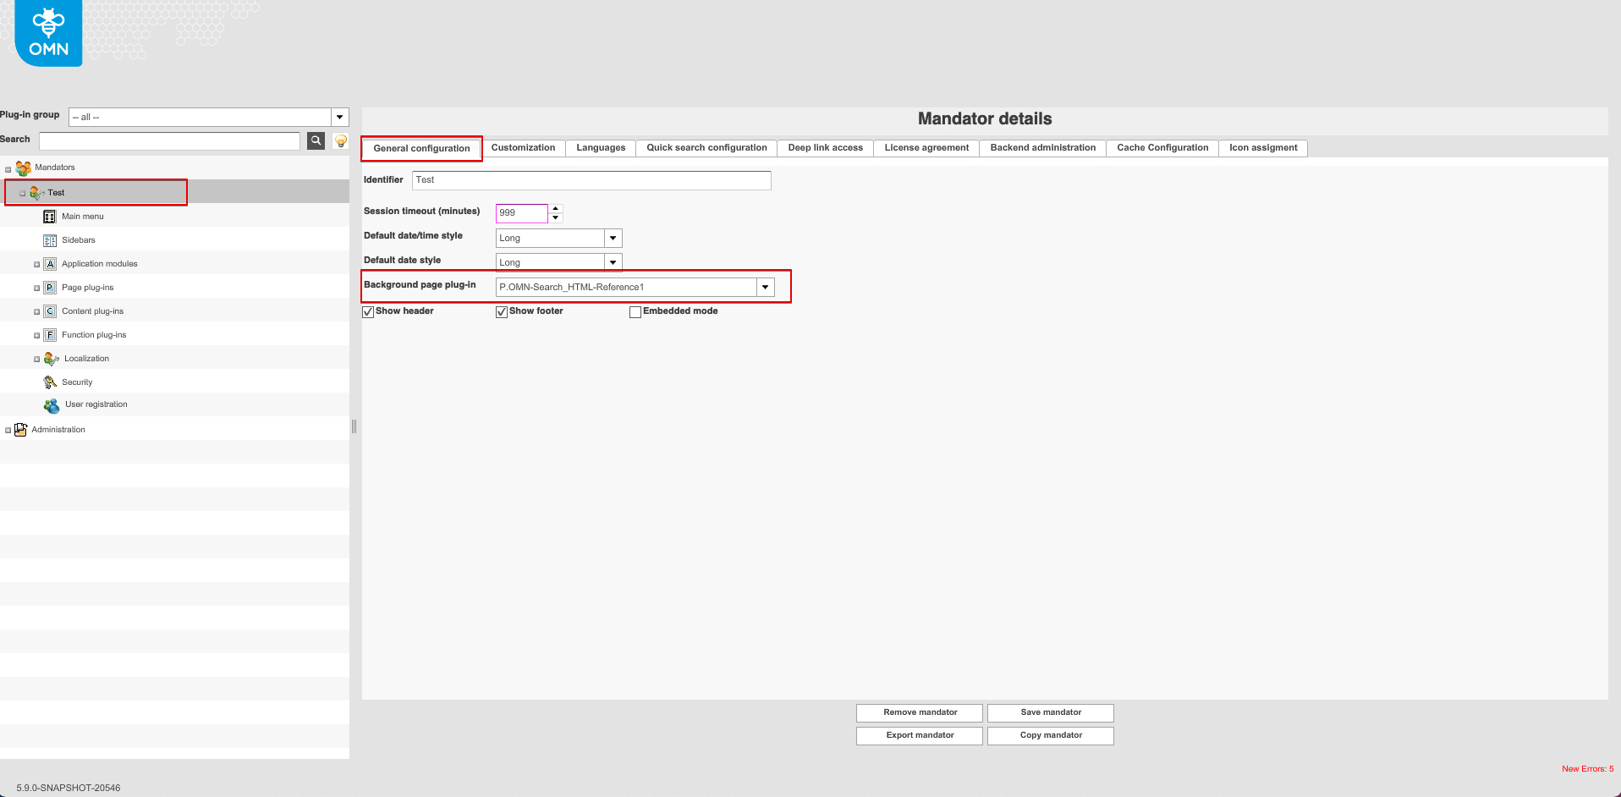Click the Sidebars icon
This screenshot has height=797, width=1621.
[50, 240]
